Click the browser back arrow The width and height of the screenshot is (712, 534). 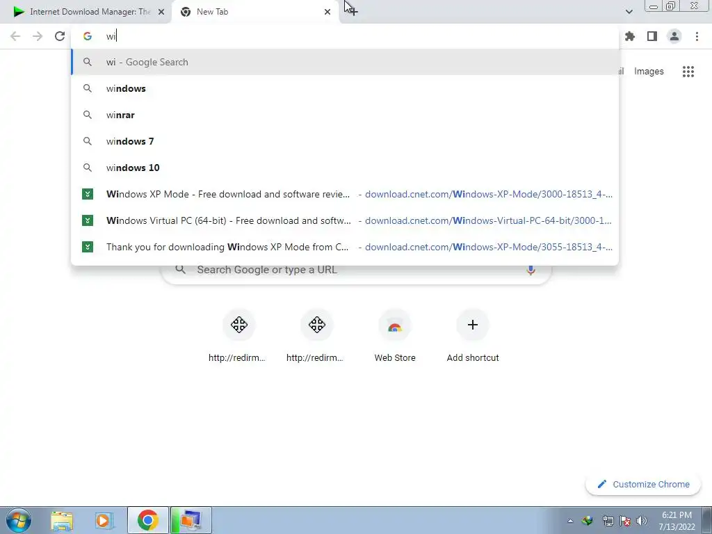[15, 36]
